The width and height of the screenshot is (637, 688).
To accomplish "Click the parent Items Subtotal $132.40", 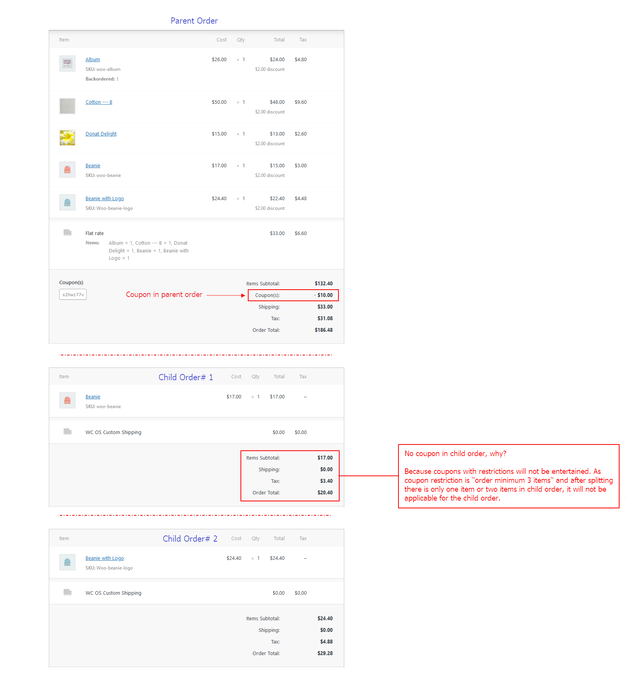I will coord(324,284).
